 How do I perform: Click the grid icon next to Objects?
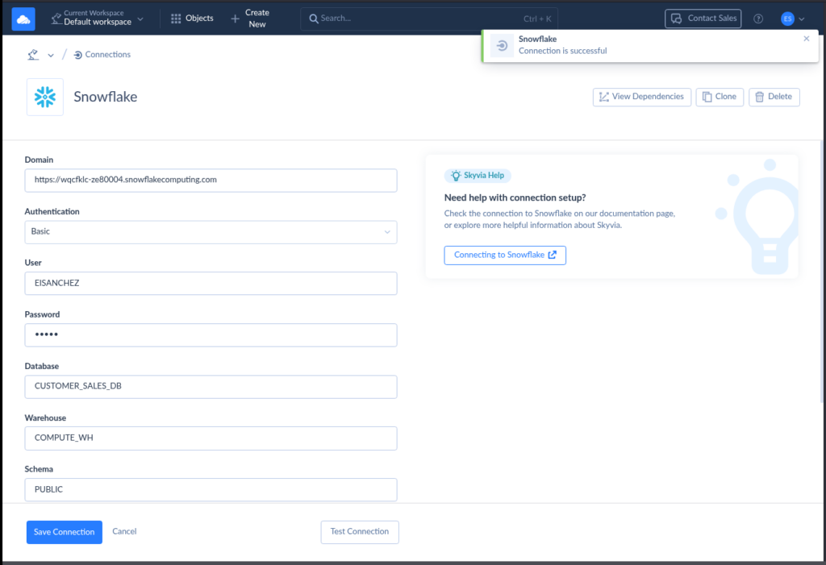[x=176, y=19]
